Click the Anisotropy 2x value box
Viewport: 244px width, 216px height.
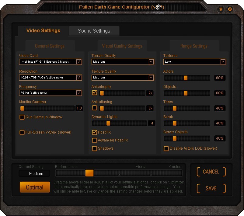click(150, 93)
